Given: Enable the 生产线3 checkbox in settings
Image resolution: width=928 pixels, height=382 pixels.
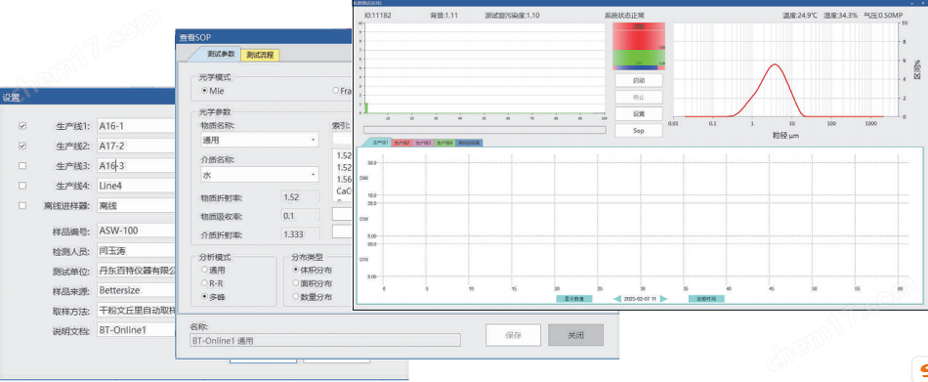Looking at the screenshot, I should (x=22, y=166).
